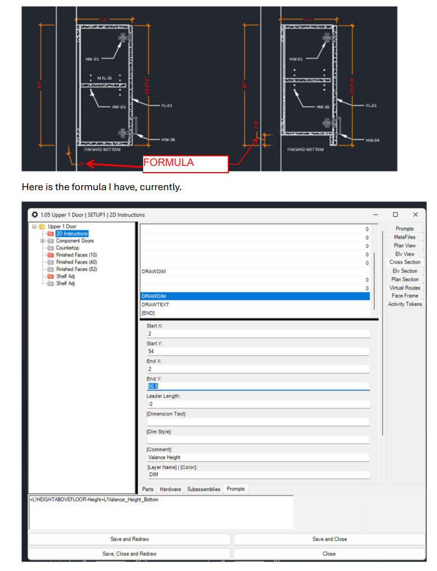
Task: Click the Leader Length field
Action: click(x=258, y=404)
